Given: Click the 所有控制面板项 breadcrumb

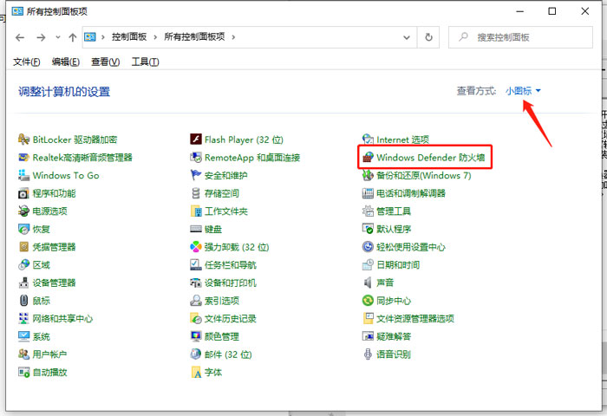Looking at the screenshot, I should tap(194, 36).
